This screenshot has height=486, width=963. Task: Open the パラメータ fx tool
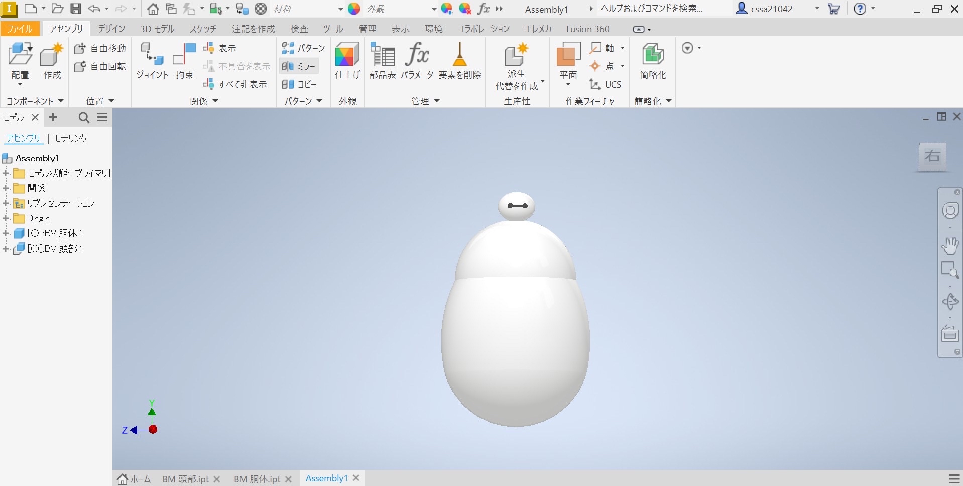(417, 55)
